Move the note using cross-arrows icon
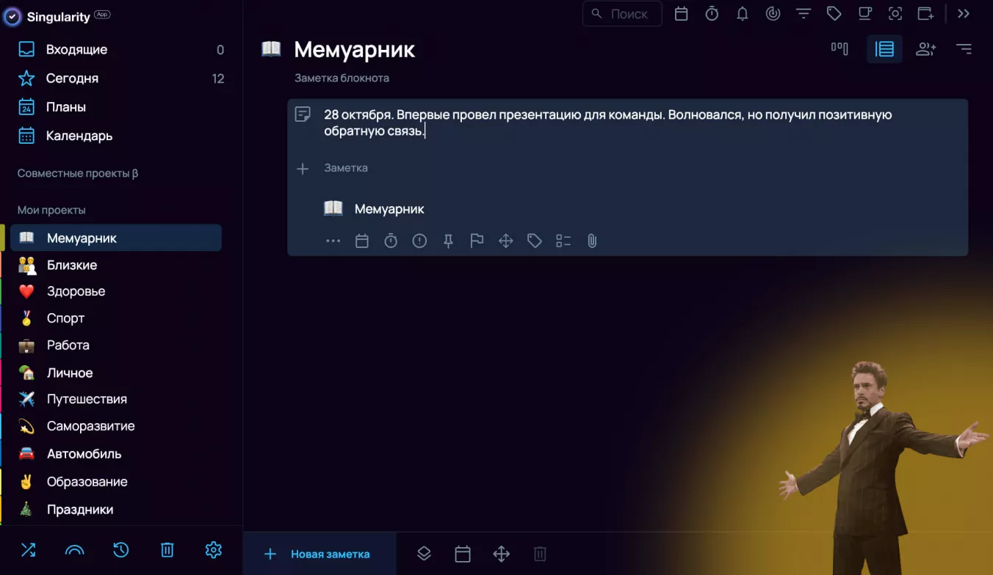This screenshot has width=993, height=575. (x=506, y=241)
